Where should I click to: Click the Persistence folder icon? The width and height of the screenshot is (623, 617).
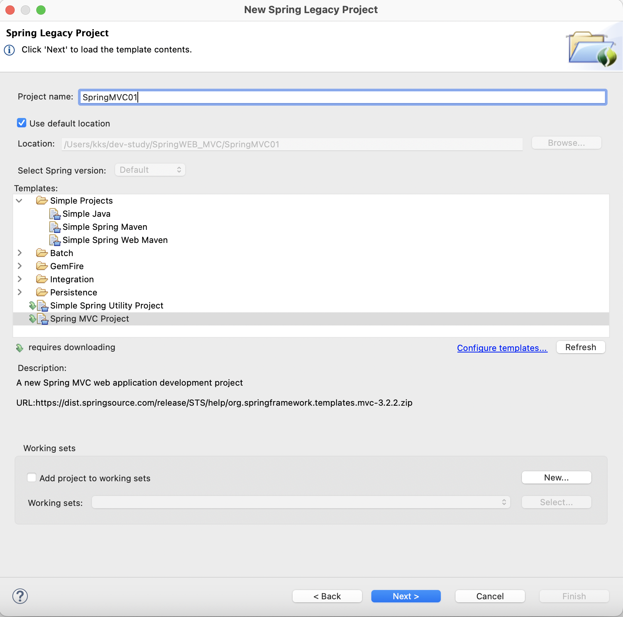click(x=42, y=292)
